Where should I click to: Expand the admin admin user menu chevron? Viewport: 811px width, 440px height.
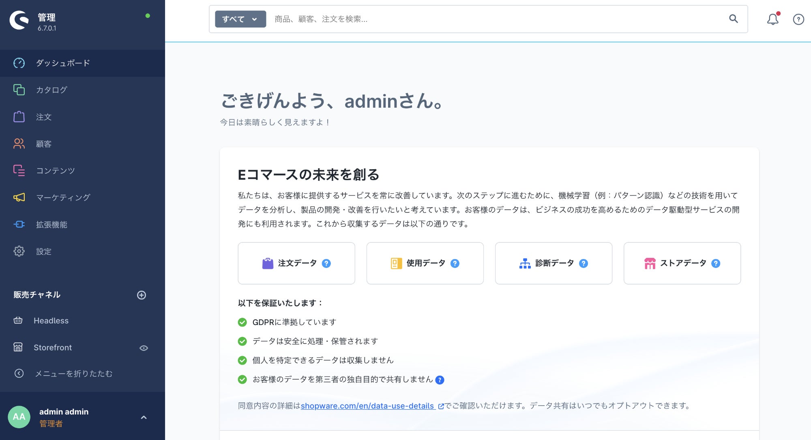tap(144, 417)
